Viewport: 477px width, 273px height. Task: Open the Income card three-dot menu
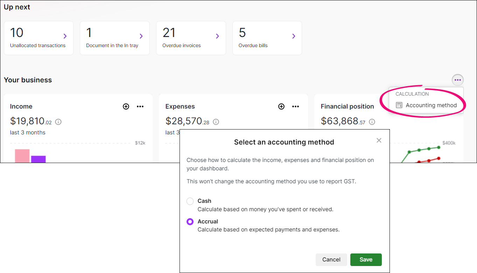[x=140, y=106]
